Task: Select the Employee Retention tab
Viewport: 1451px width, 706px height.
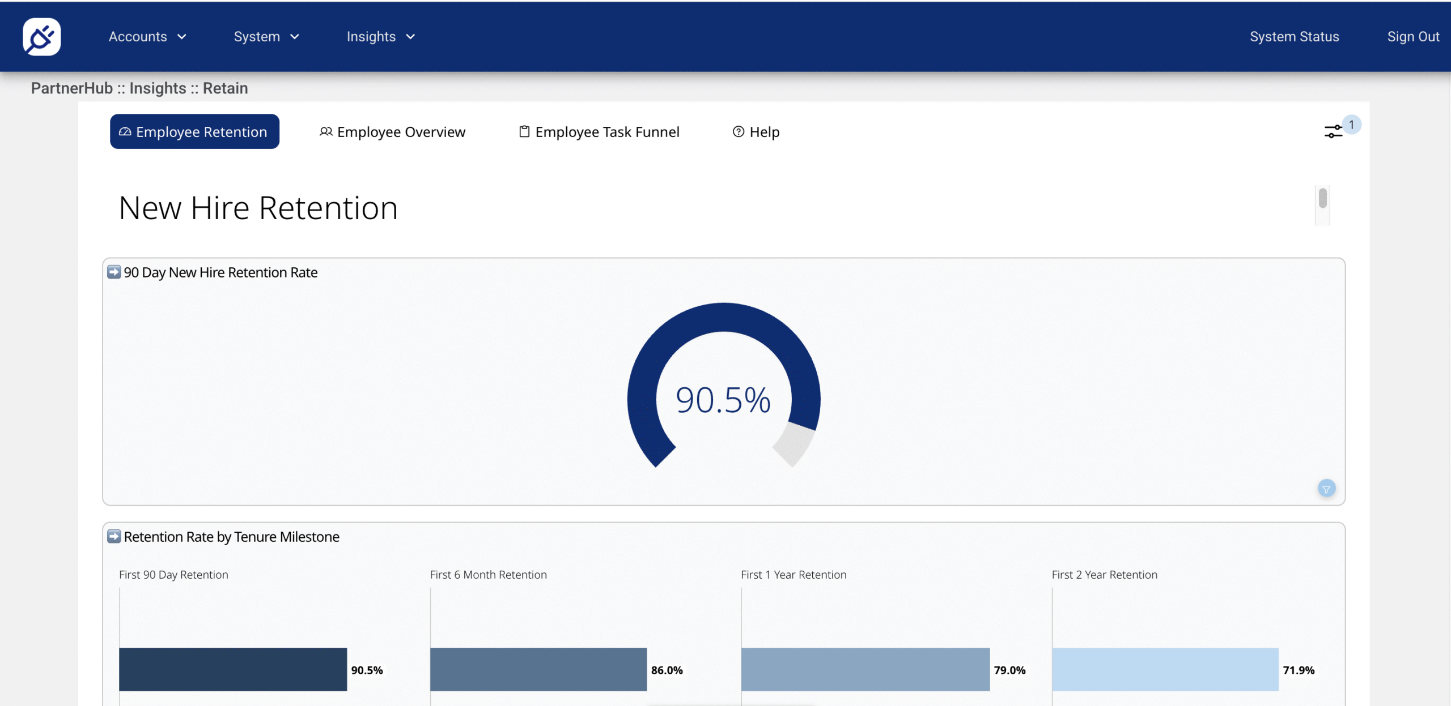Action: point(194,132)
